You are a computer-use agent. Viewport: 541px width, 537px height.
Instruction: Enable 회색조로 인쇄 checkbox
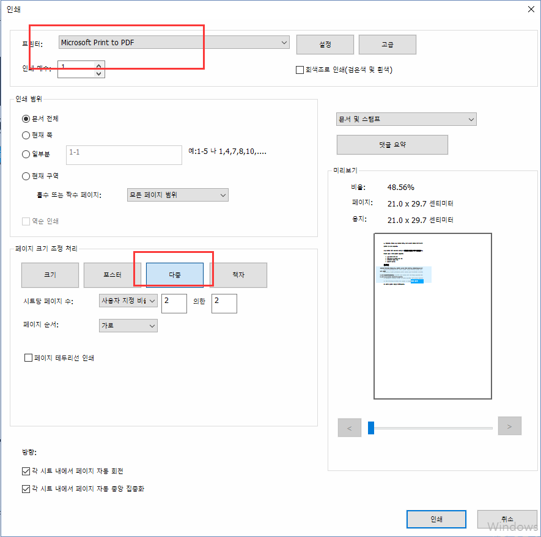[300, 70]
